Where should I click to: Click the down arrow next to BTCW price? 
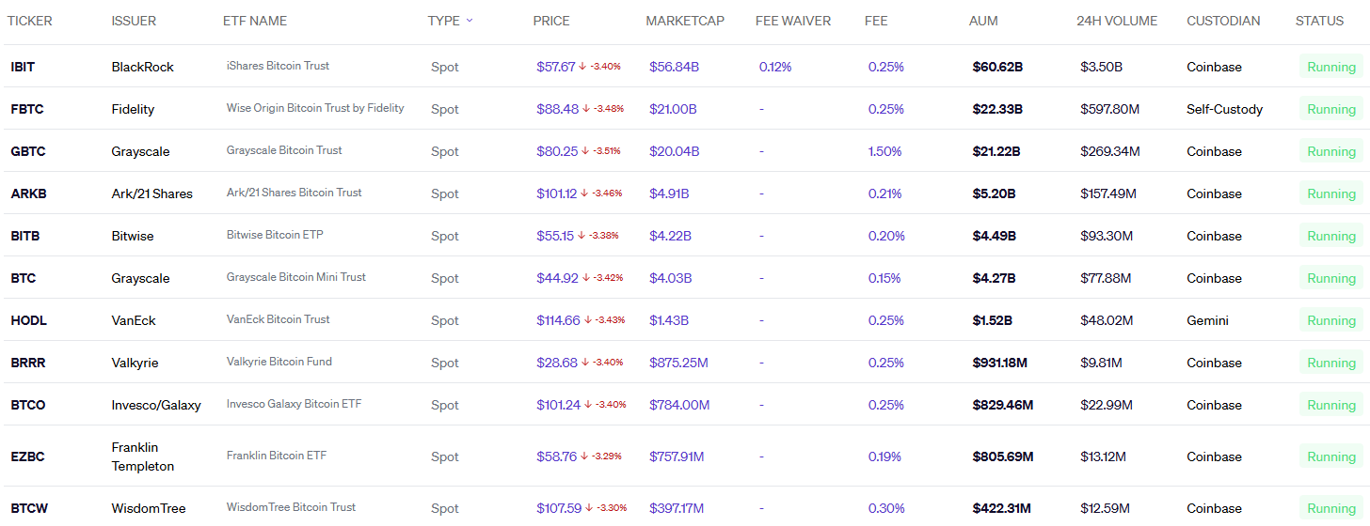[589, 508]
